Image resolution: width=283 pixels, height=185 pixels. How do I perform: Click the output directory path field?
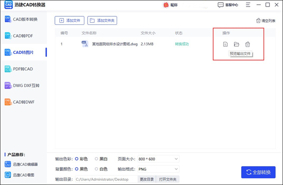pos(106,179)
